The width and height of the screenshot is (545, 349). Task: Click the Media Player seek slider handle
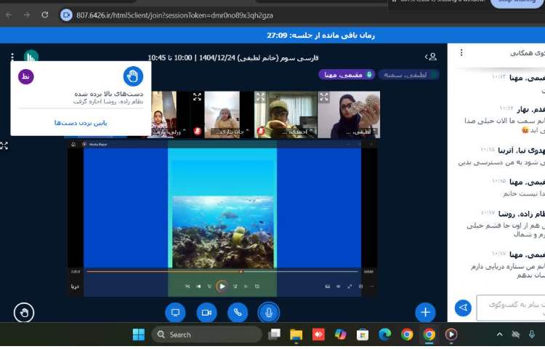[241, 271]
